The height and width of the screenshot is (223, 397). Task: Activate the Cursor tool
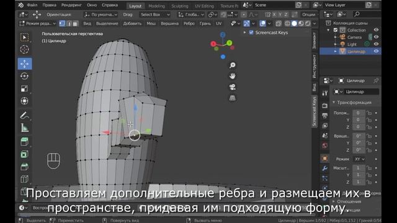tap(25, 50)
